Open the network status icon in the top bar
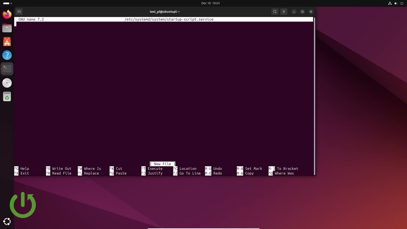This screenshot has width=407, height=229. point(390,3)
